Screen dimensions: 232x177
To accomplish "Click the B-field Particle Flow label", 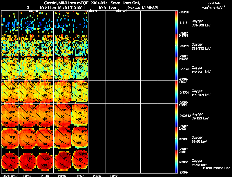I will click(x=217, y=168).
